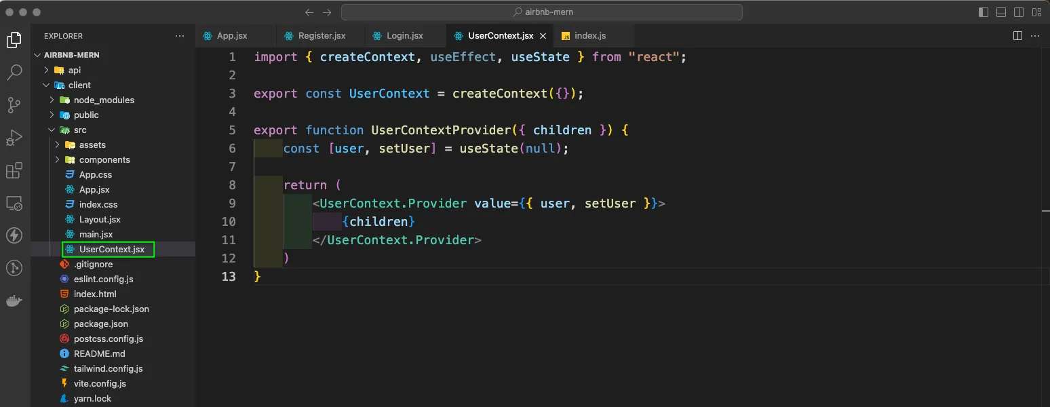Click the UserContextProvider function name

(x=441, y=130)
